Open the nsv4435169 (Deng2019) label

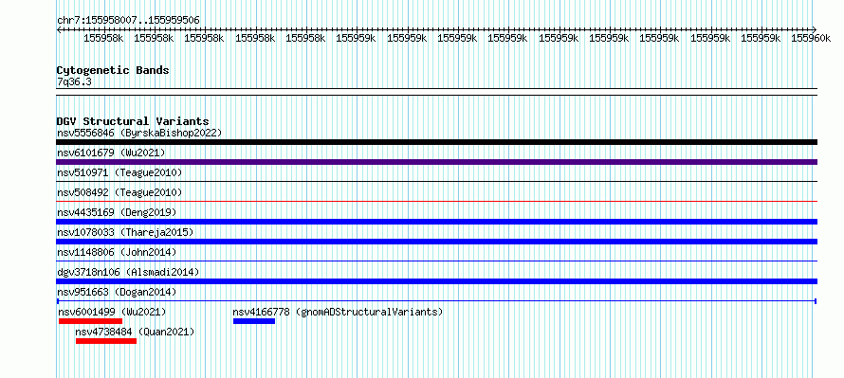coord(117,212)
